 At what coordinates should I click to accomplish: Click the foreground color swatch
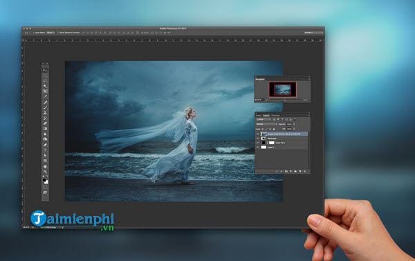point(44,180)
